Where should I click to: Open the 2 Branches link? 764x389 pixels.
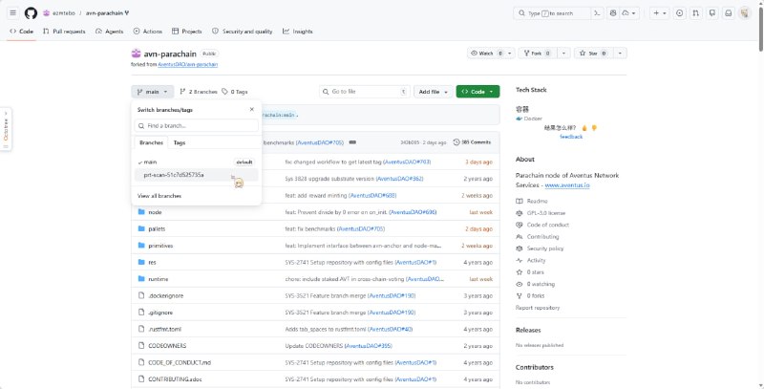pyautogui.click(x=199, y=92)
